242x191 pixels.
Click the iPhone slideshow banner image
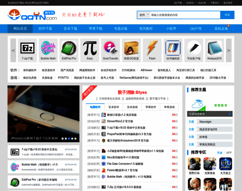point(44,114)
